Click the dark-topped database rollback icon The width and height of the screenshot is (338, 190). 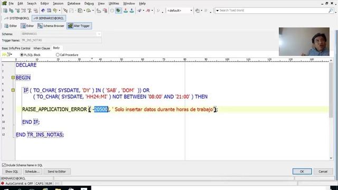tap(132, 11)
